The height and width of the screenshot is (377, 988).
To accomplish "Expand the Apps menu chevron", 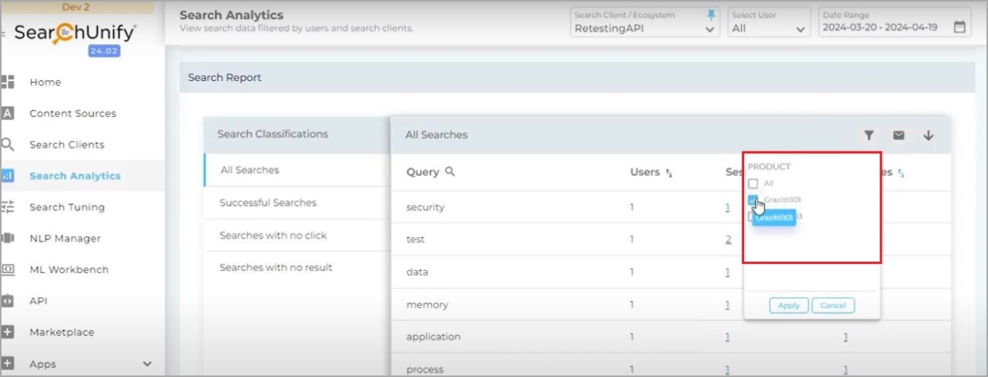I will (148, 364).
